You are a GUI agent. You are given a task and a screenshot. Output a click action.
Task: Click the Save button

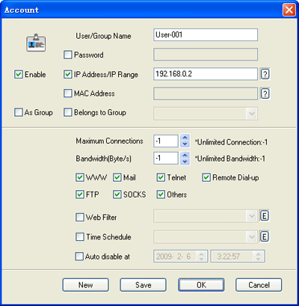144,285
